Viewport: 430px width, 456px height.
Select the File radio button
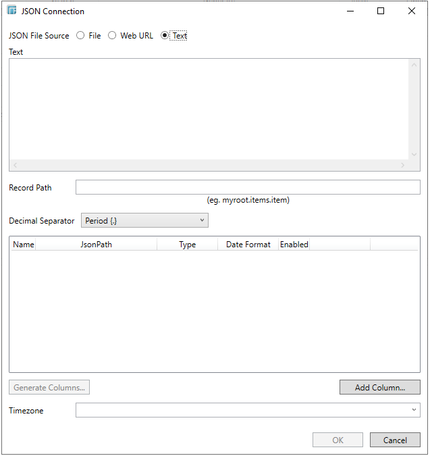pos(81,36)
